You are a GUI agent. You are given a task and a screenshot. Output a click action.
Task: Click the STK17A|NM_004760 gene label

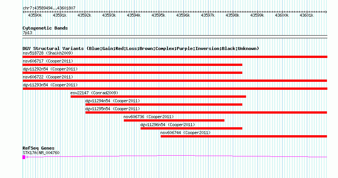pos(41,153)
